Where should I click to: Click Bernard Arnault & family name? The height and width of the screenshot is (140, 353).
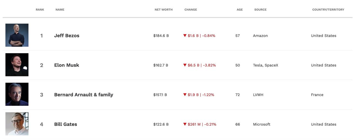pyautogui.click(x=84, y=95)
